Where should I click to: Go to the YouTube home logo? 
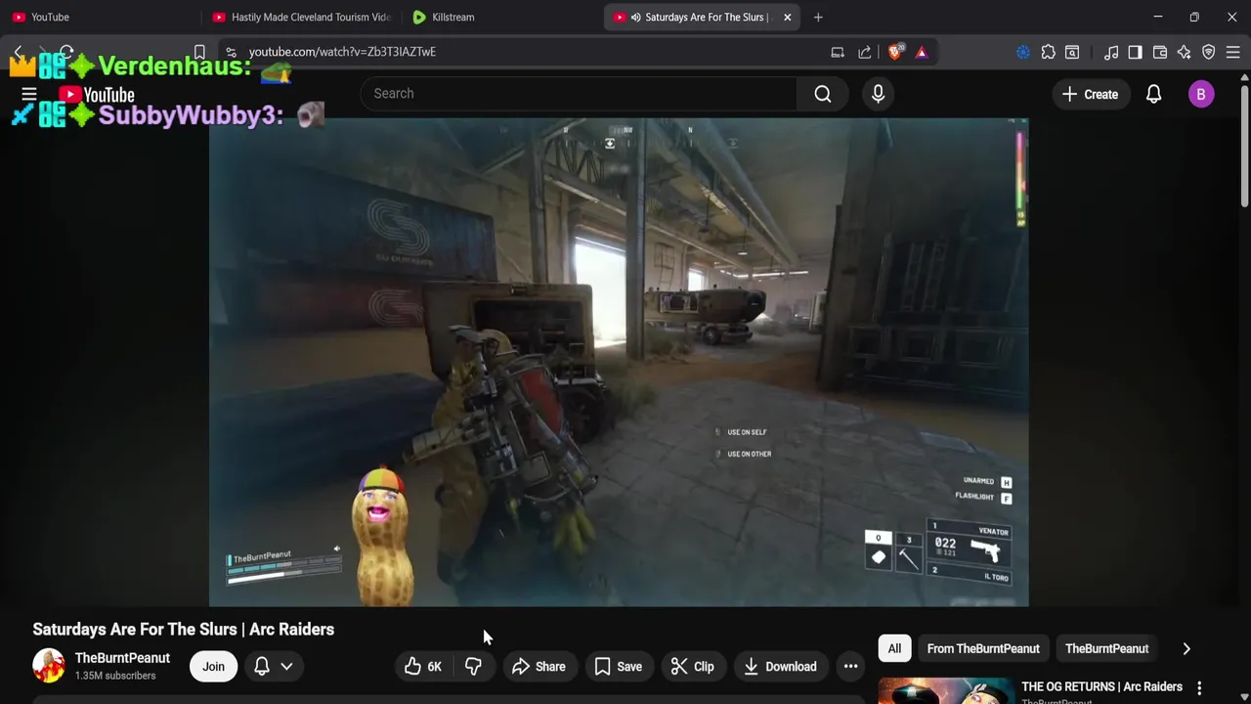(x=97, y=95)
